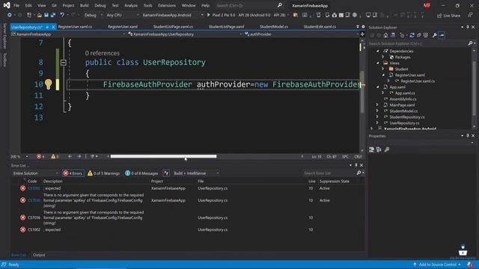This screenshot has height=269, width=479.
Task: Open the Extensions menu
Action: [167, 5]
